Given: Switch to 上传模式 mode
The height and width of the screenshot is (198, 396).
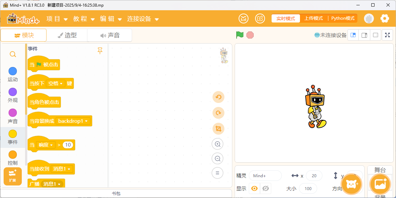Looking at the screenshot, I should pyautogui.click(x=313, y=18).
